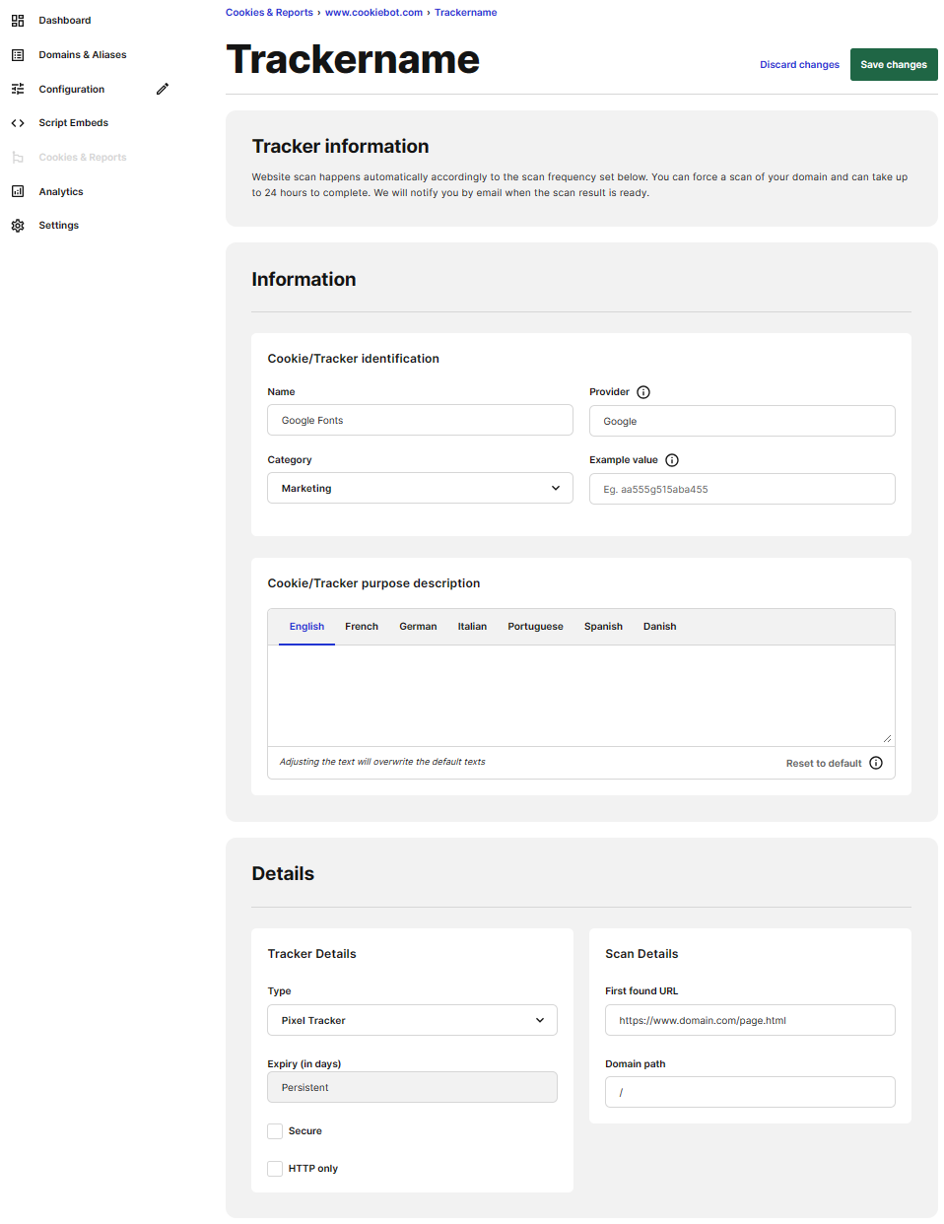Open the Category dropdown showing Marketing
The image size is (944, 1224).
pyautogui.click(x=420, y=488)
